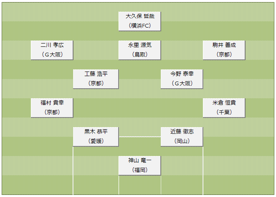Click the team label (千葉)

pos(224,112)
